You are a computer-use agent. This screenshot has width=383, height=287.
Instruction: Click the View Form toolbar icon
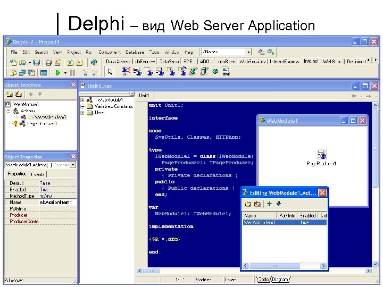pyautogui.click(x=22, y=72)
